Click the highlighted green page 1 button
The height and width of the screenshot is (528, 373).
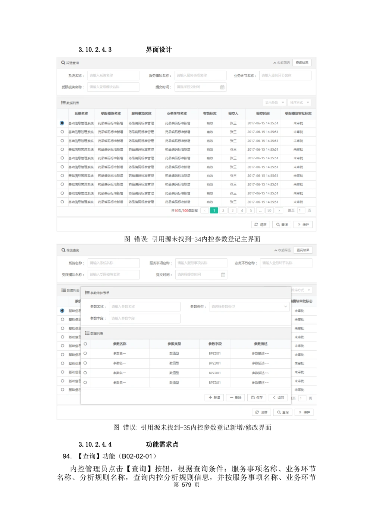[x=214, y=210]
